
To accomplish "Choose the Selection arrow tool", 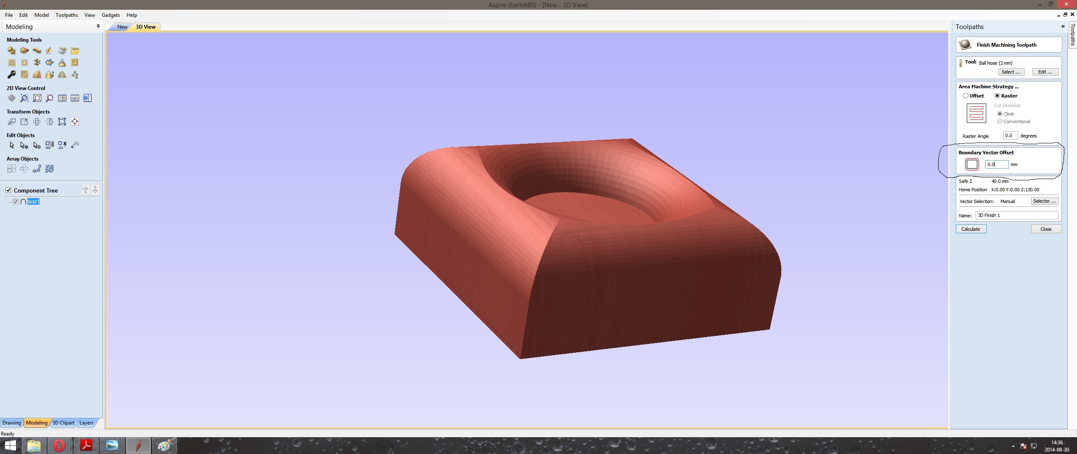I will [x=11, y=145].
